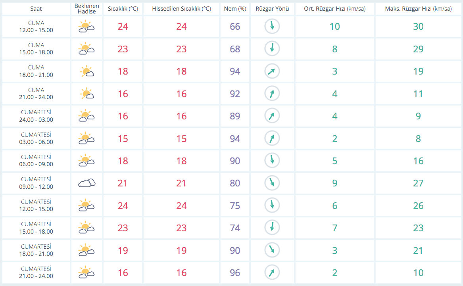This screenshot has width=463, height=286.
Task: Click the Beklenen Hadise column header
Action: click(86, 9)
